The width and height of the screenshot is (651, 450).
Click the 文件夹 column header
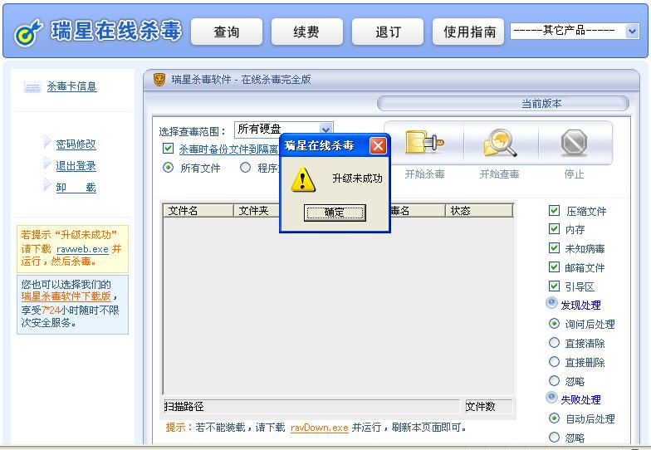pos(257,211)
